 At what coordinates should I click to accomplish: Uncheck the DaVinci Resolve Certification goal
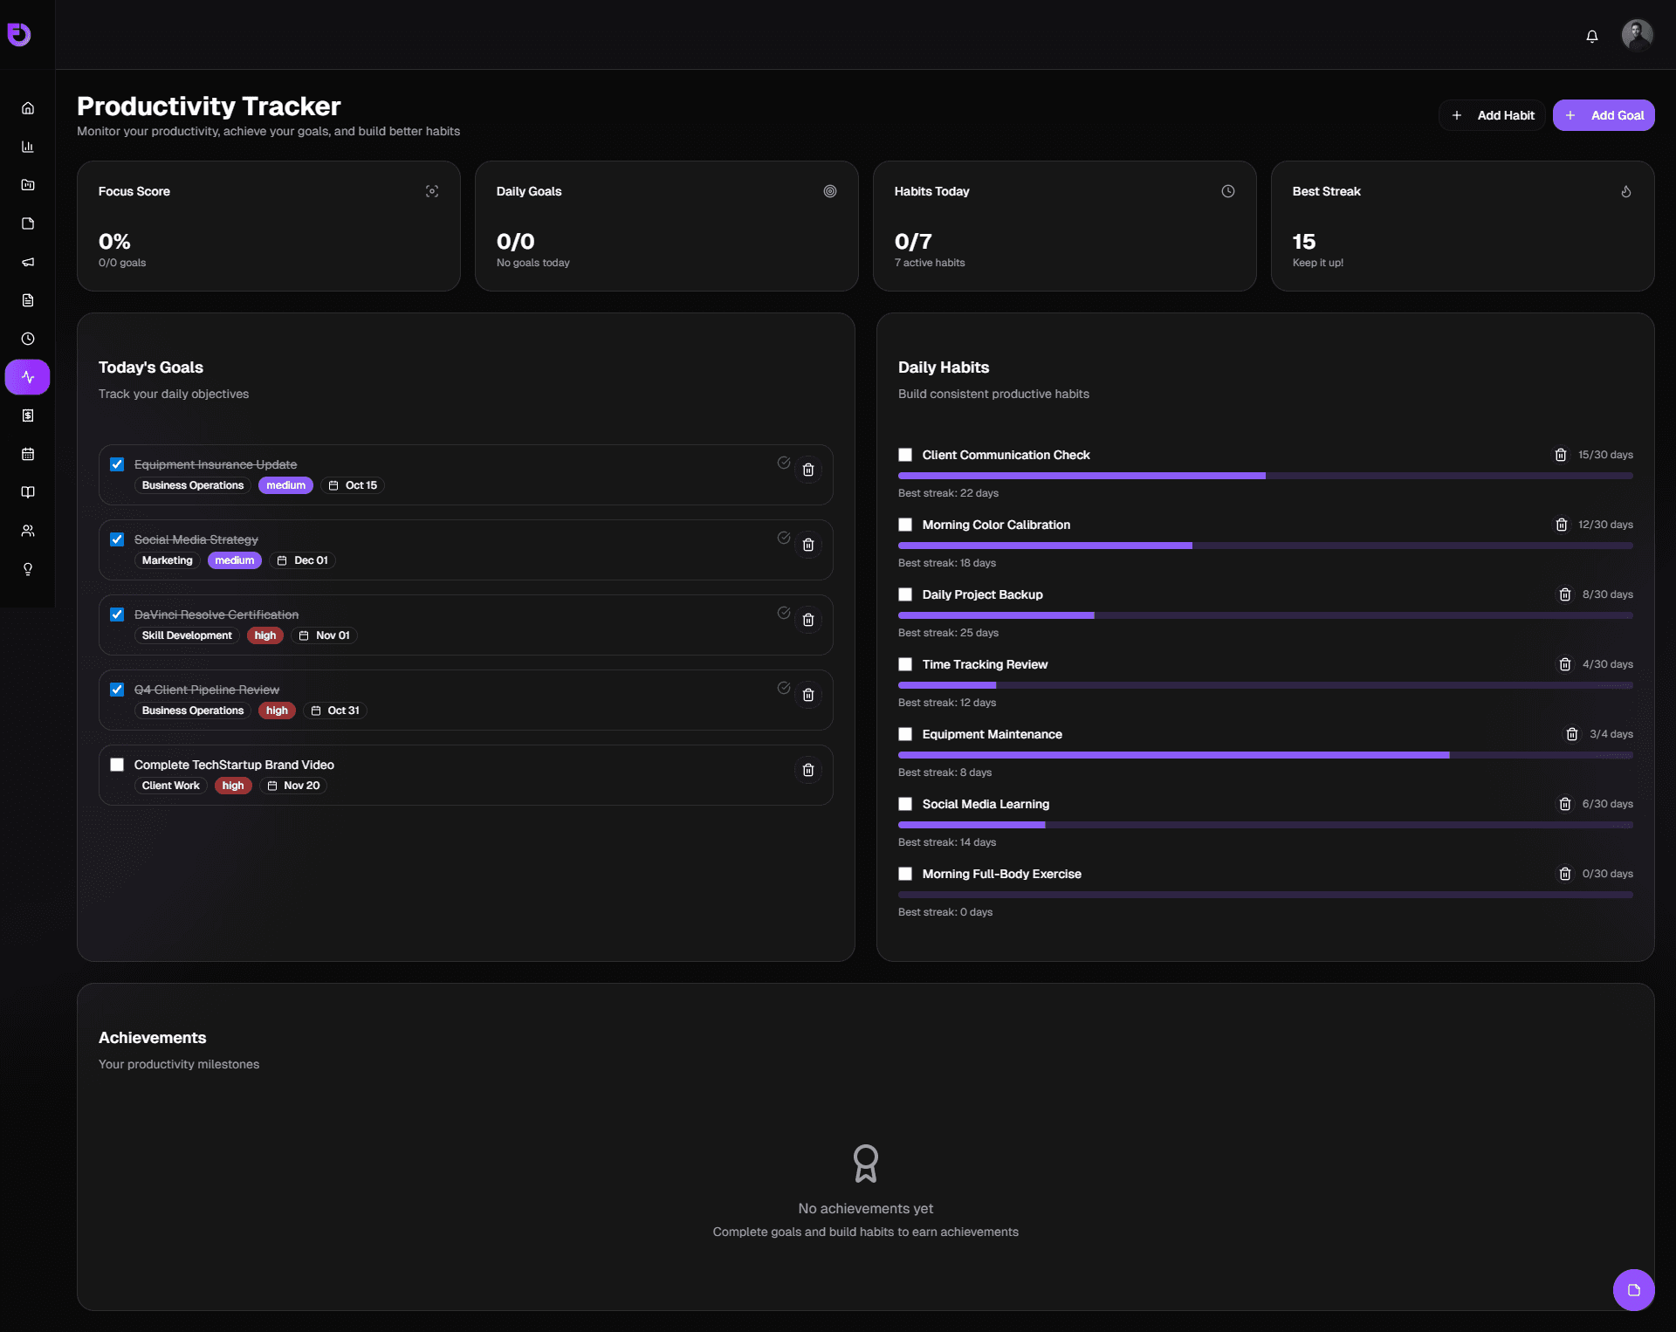pyautogui.click(x=117, y=615)
